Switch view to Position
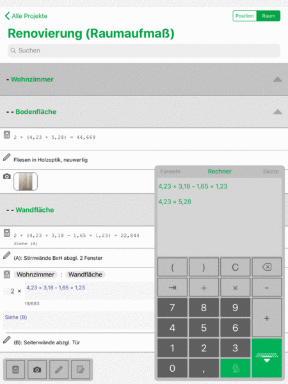 point(244,16)
